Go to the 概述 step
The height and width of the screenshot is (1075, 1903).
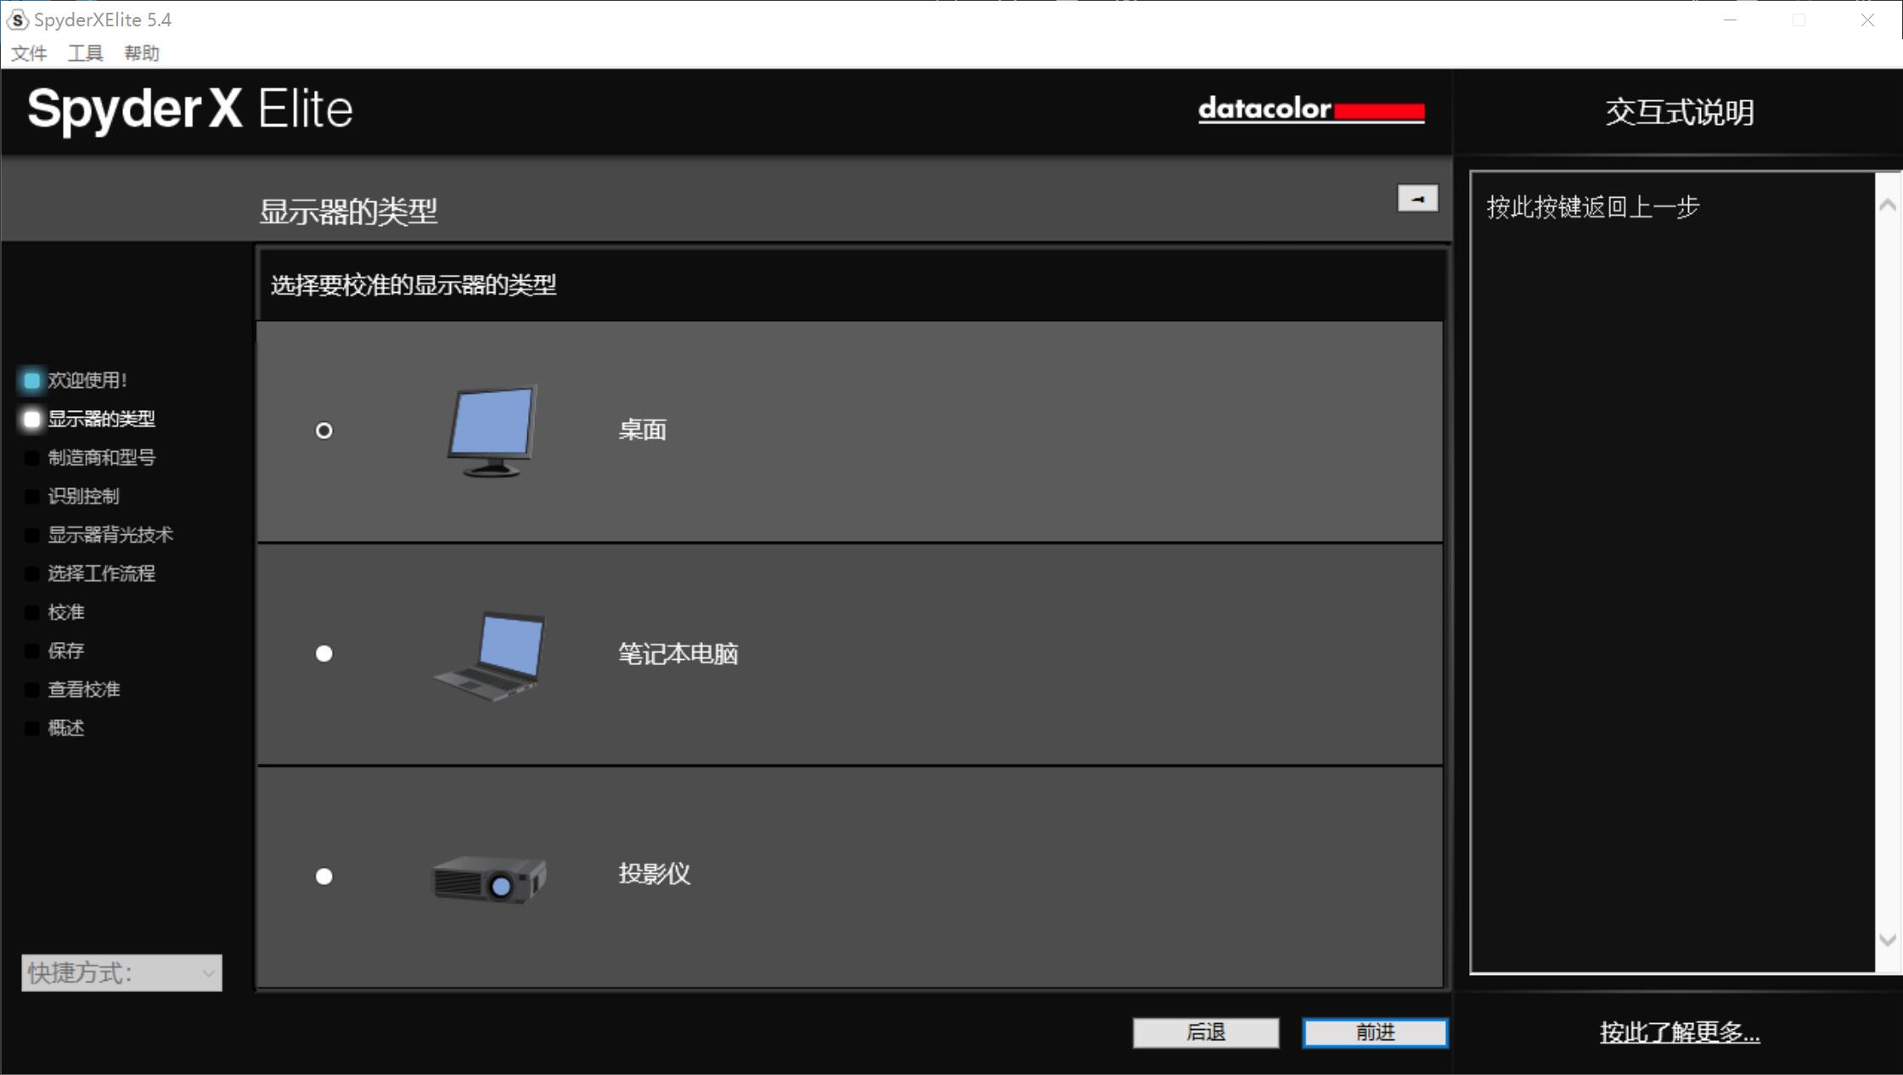(x=65, y=728)
